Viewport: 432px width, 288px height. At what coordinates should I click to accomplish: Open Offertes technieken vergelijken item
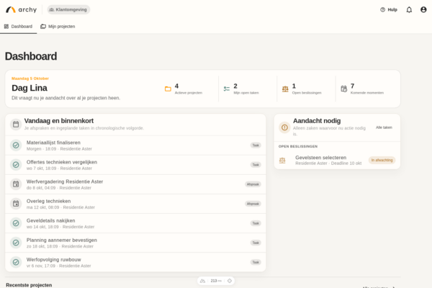tap(135, 165)
